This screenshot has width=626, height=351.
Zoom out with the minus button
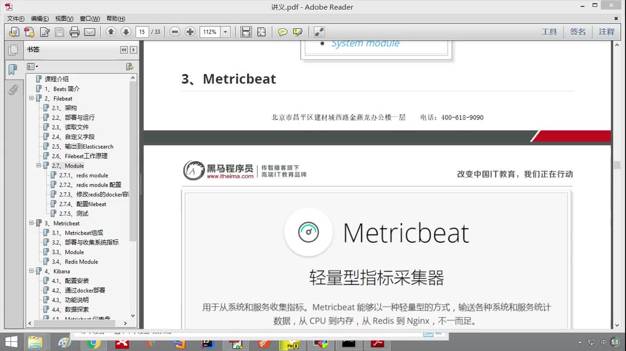pos(175,32)
